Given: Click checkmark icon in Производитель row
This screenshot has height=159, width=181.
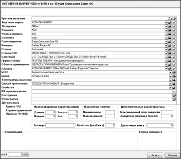Looking at the screenshot, I should coord(174,41).
